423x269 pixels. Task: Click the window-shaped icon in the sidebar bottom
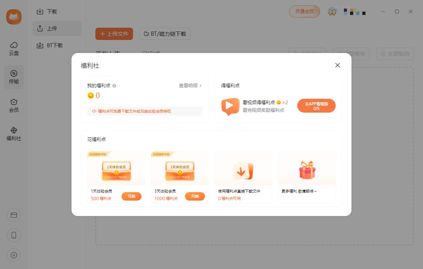tap(14, 215)
